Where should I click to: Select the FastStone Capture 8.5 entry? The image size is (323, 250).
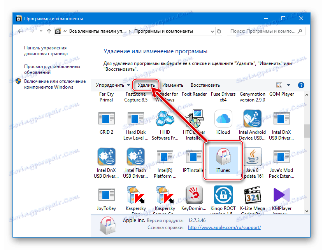135,97
